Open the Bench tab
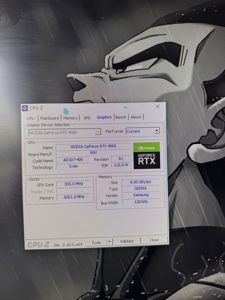This screenshot has height=300, width=225. (121, 117)
